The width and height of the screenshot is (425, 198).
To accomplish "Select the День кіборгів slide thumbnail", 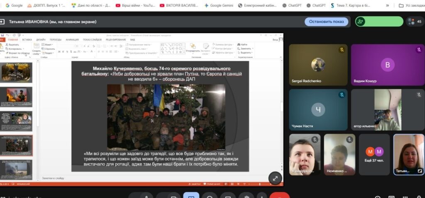I will [17, 72].
